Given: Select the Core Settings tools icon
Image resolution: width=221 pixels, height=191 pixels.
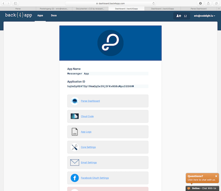Looking at the screenshot, I should click(x=74, y=147).
